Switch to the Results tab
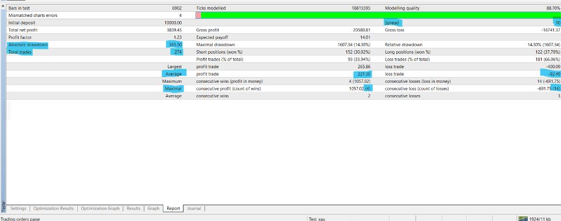Image resolution: width=561 pixels, height=221 pixels. (133, 209)
